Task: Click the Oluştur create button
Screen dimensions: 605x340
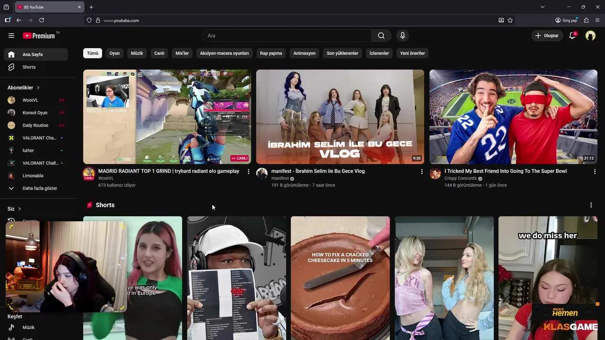Action: (547, 35)
